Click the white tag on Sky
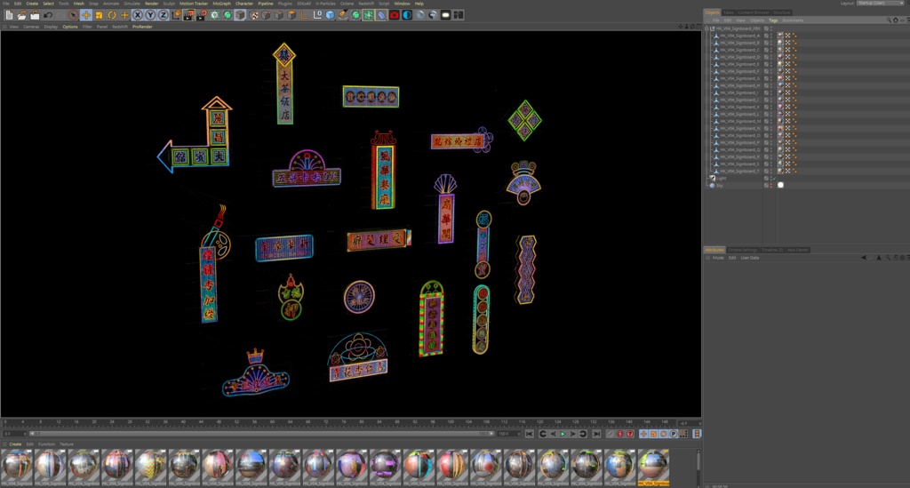The width and height of the screenshot is (910, 488). point(780,185)
